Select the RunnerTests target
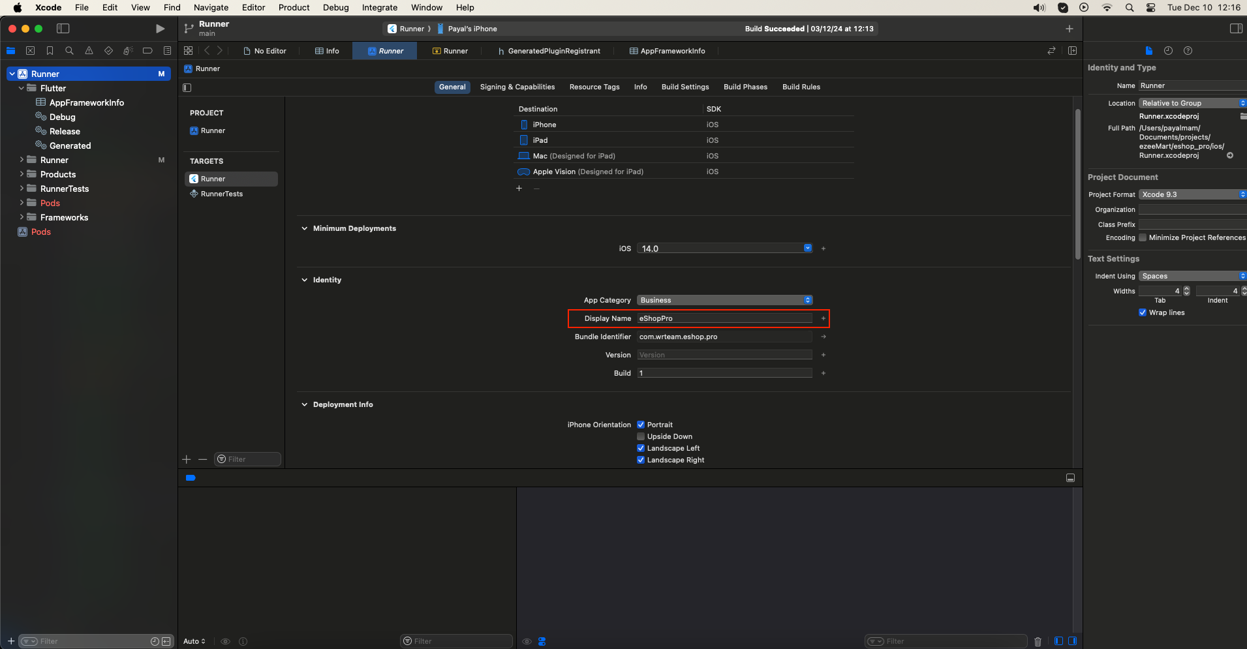Viewport: 1247px width, 649px height. pyautogui.click(x=222, y=194)
